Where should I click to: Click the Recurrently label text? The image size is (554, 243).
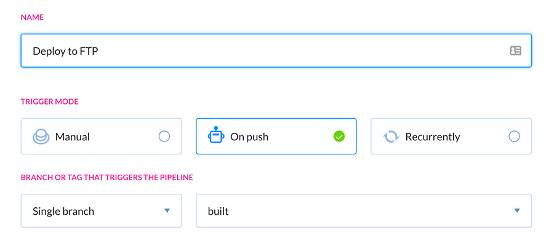point(433,137)
